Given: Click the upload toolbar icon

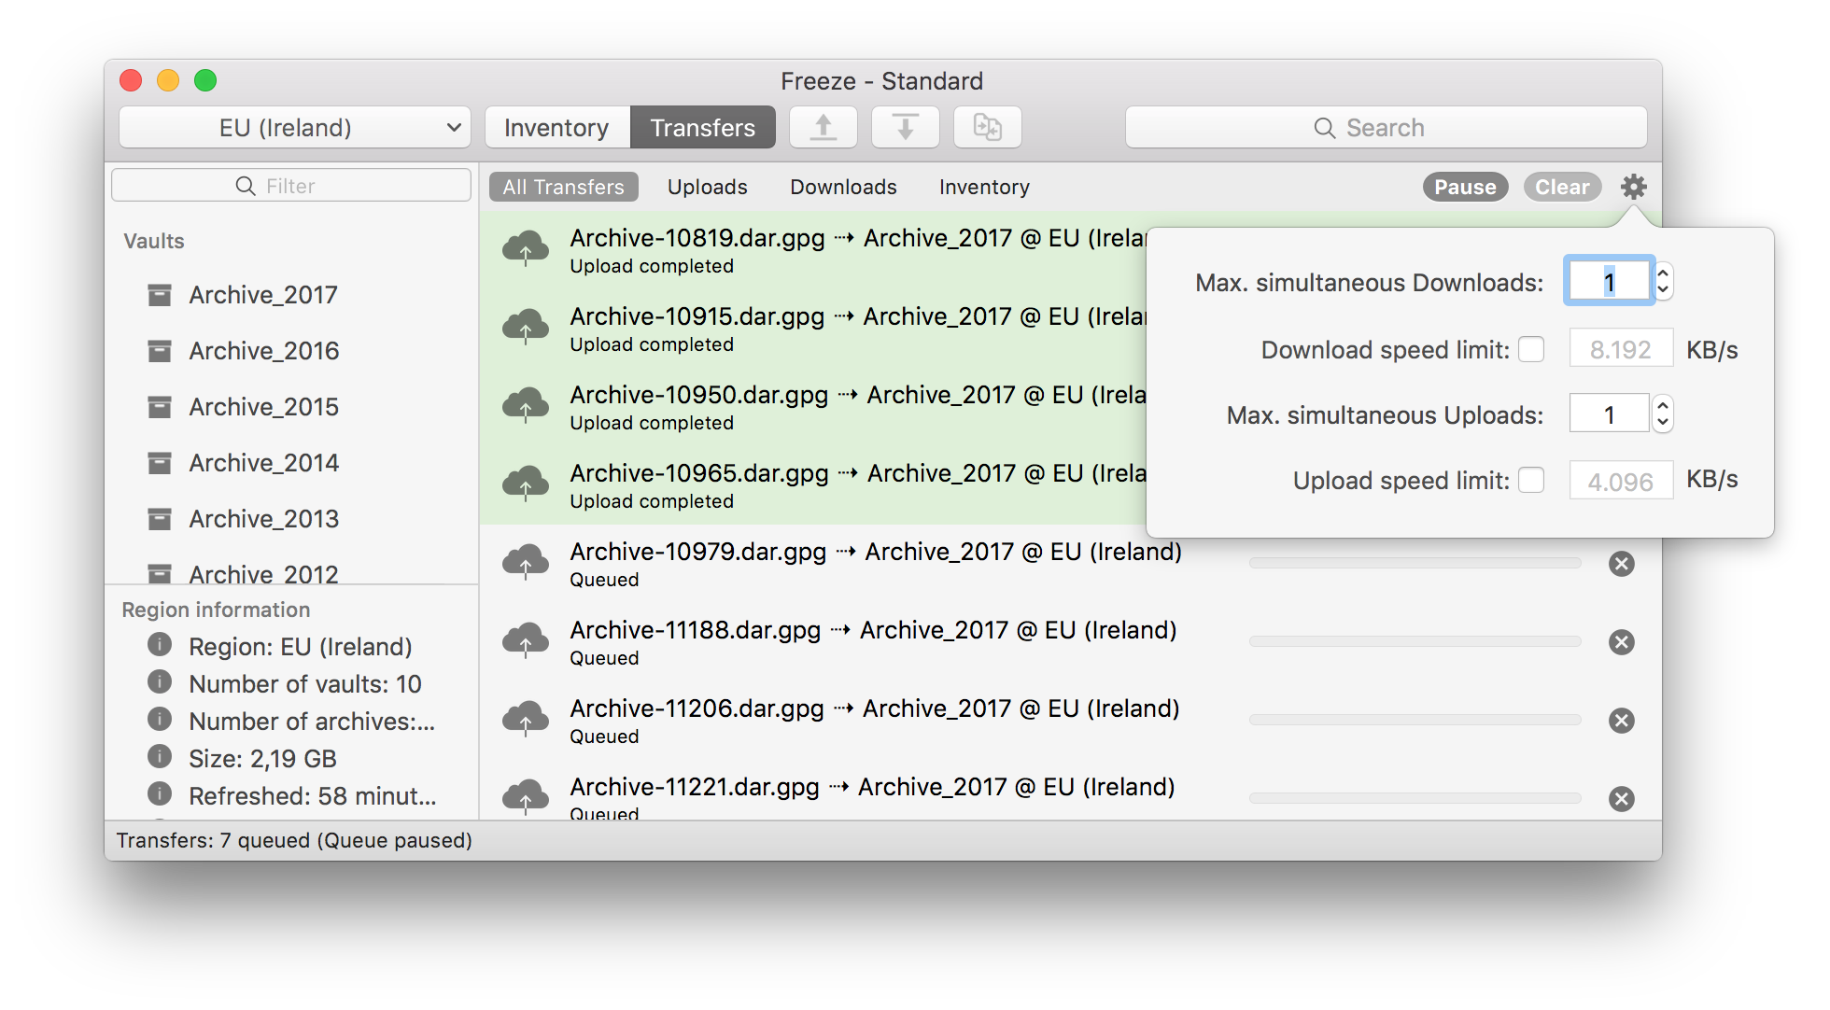Looking at the screenshot, I should coord(823,127).
